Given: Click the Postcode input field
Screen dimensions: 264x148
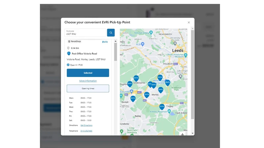Looking at the screenshot, I should (x=85, y=33).
